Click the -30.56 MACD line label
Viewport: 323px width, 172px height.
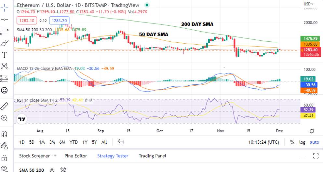point(309,85)
